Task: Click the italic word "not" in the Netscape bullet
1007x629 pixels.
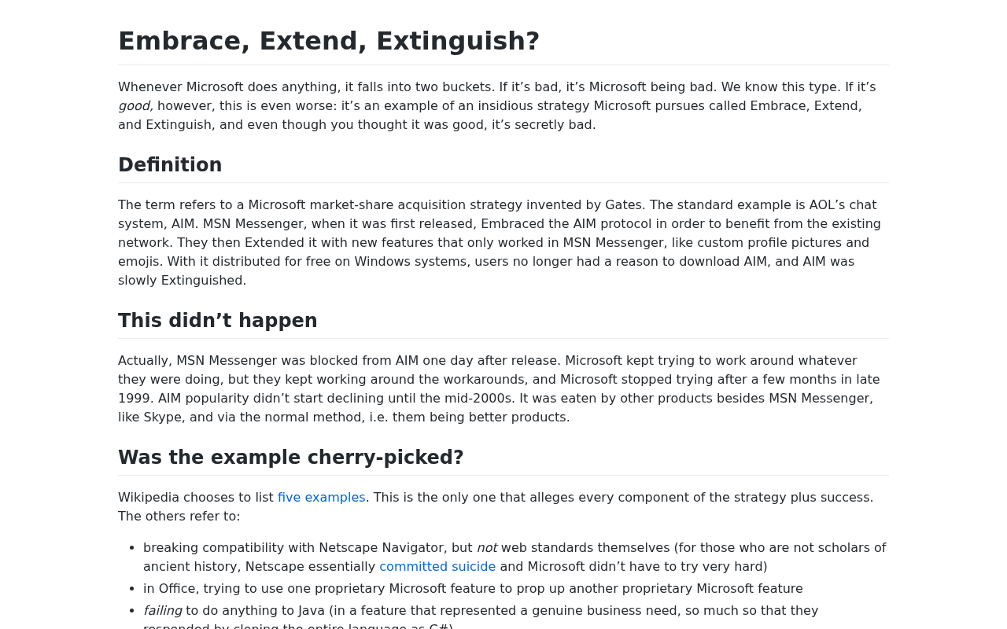Action: (487, 548)
